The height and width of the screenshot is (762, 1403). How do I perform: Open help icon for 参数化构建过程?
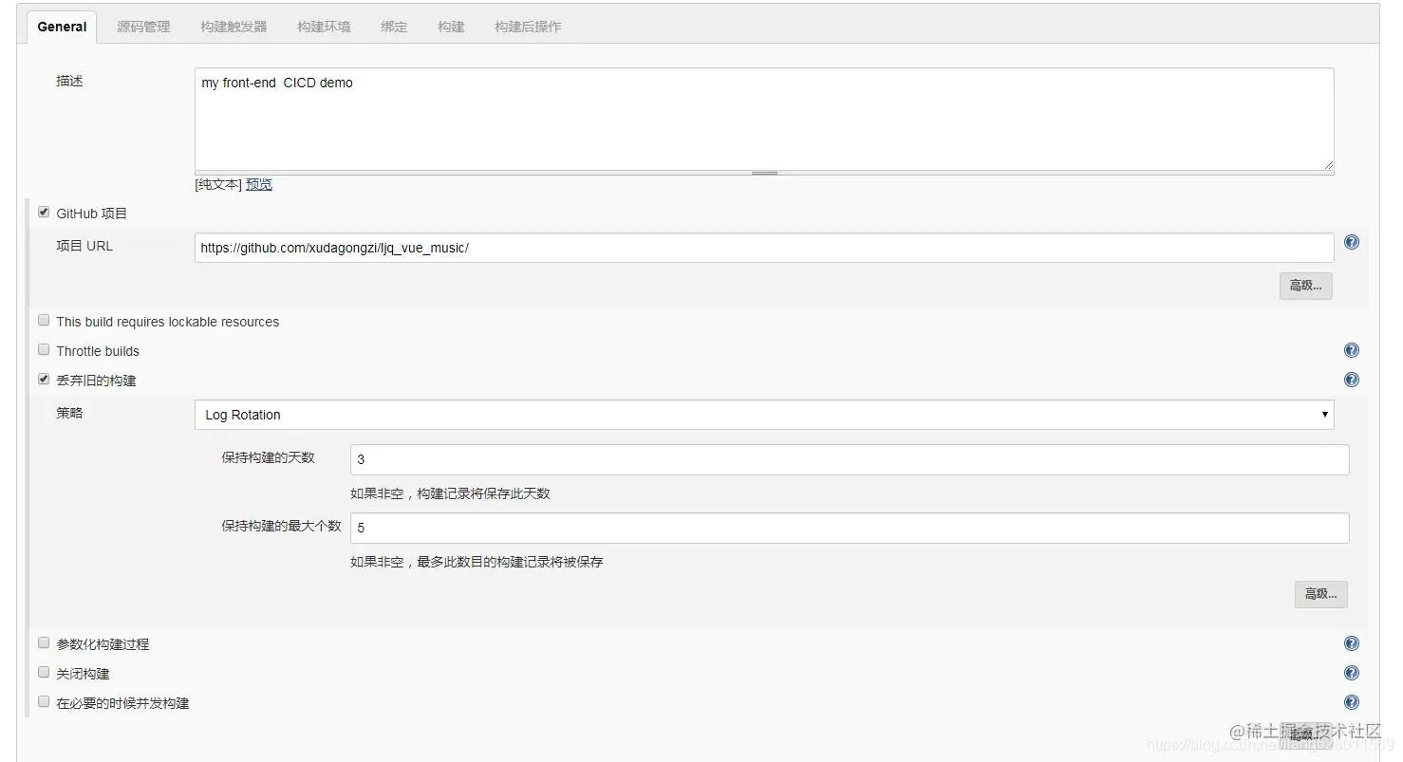click(x=1352, y=643)
